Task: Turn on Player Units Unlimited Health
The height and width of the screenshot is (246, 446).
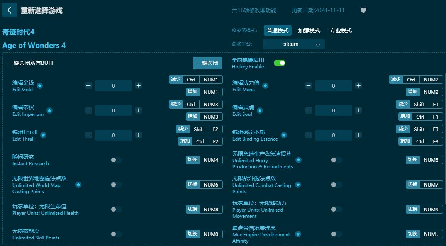Action: [x=115, y=209]
